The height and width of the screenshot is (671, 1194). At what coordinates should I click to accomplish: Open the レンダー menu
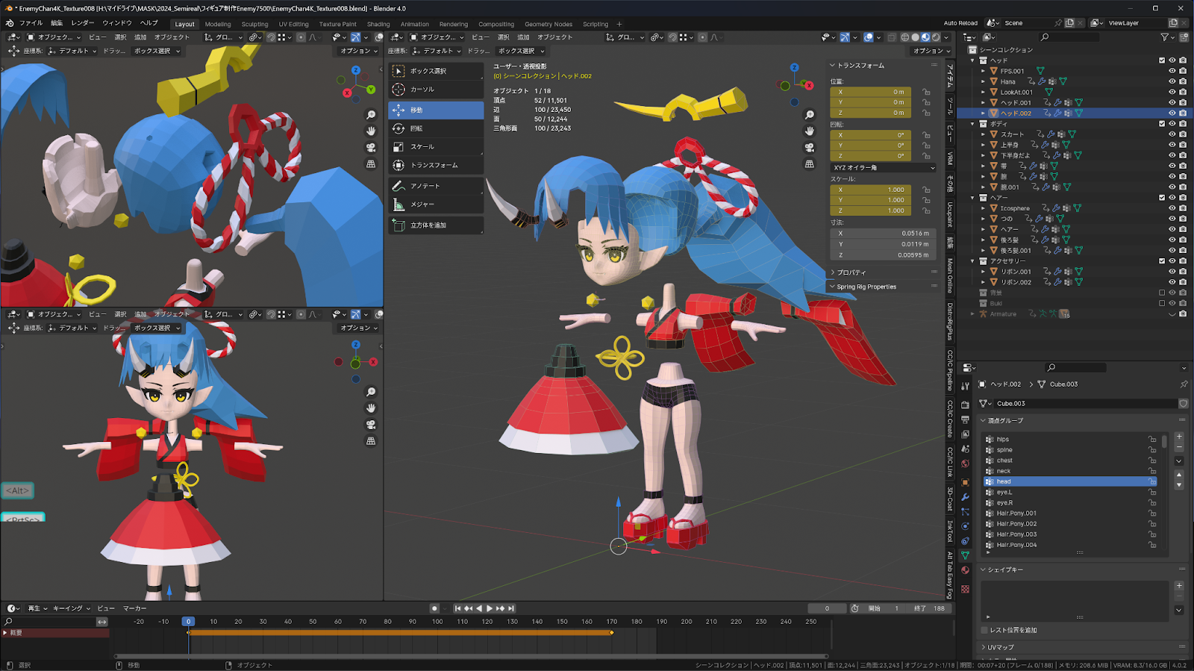click(83, 23)
